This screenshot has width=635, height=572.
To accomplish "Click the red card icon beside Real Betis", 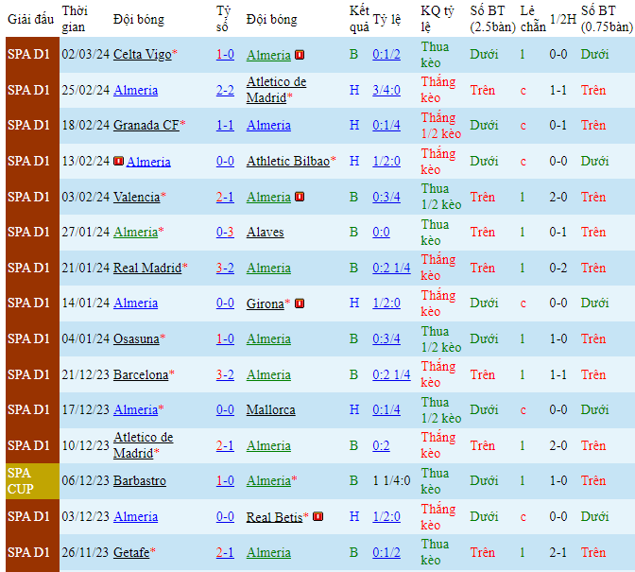I will coord(317,517).
